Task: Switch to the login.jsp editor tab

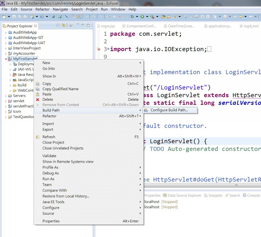Action: [x=106, y=26]
